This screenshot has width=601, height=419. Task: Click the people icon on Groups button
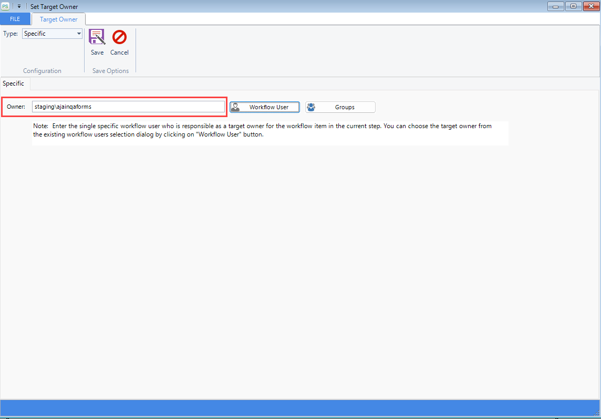tap(311, 107)
